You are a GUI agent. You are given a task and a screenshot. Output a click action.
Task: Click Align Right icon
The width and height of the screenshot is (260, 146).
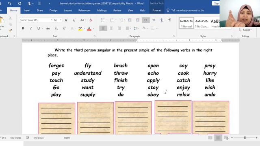[x=119, y=28]
